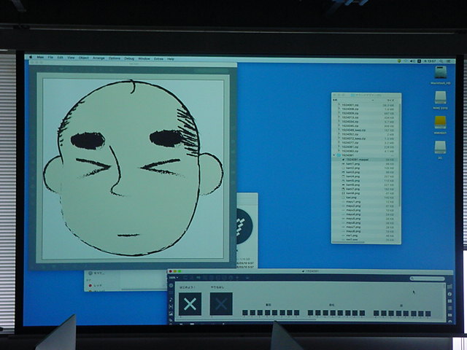Click the grid icon in patcher right sidebar

[x=449, y=301]
